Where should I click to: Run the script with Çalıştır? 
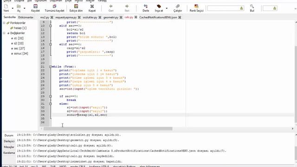(x=178, y=6)
